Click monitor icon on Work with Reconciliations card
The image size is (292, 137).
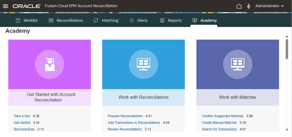(144, 64)
